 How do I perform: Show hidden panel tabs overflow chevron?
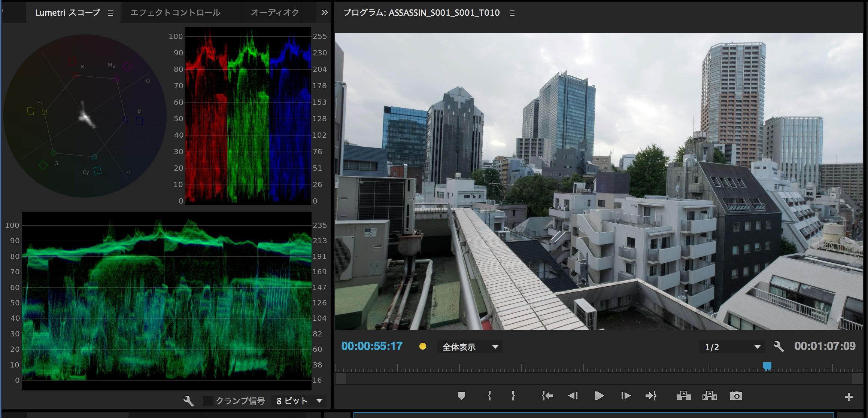point(324,13)
